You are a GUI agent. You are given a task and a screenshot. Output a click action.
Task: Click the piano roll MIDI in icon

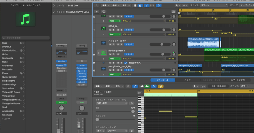pyautogui.click(x=142, y=86)
